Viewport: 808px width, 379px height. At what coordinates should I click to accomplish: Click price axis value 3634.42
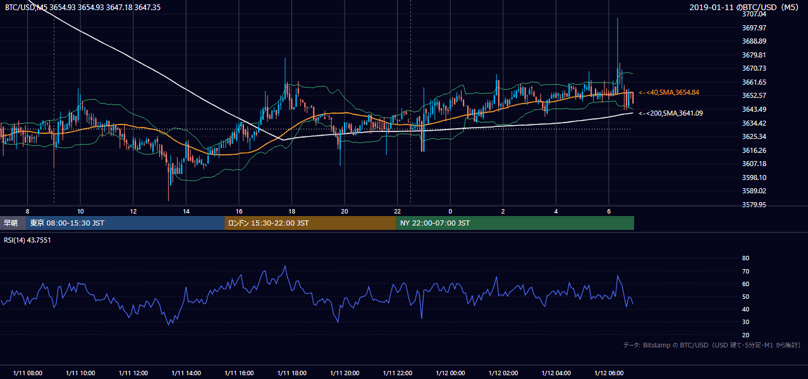coord(754,123)
